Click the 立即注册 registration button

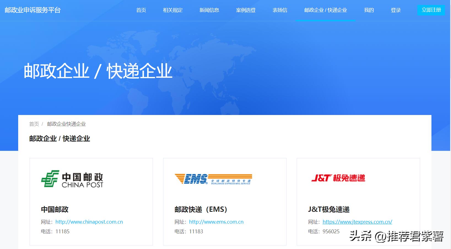click(x=431, y=10)
